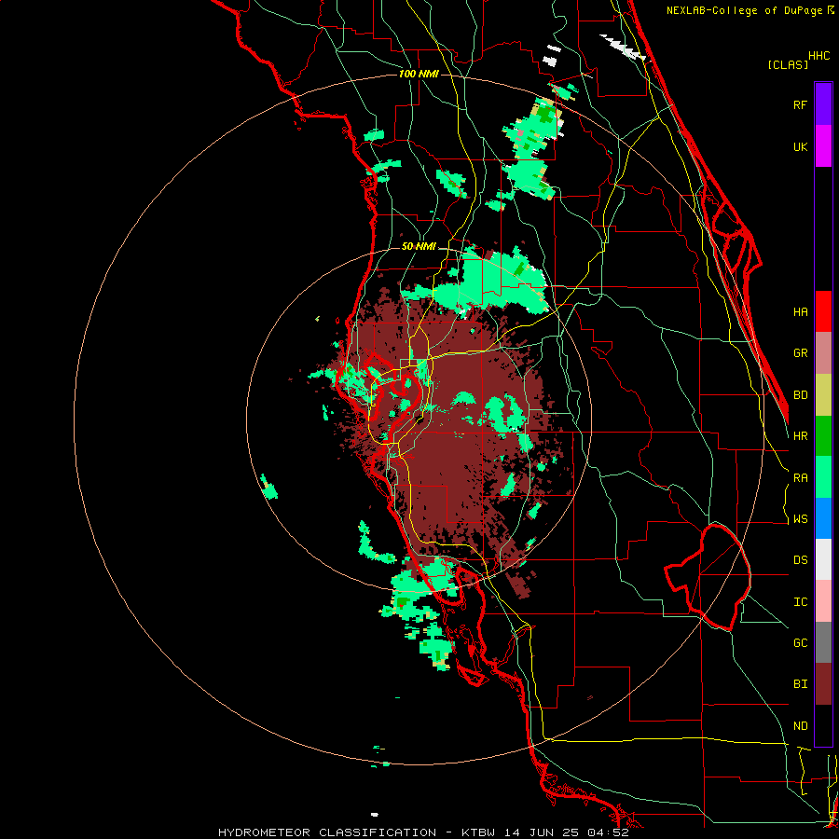Click the [CLAS] label above the legend

point(788,64)
